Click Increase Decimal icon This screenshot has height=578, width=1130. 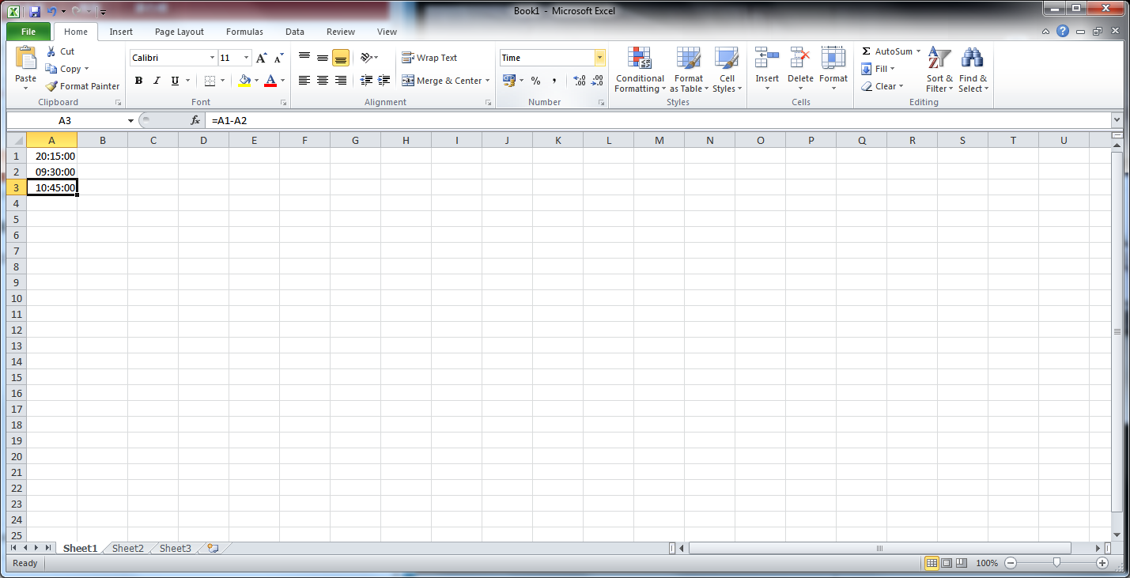tap(579, 81)
